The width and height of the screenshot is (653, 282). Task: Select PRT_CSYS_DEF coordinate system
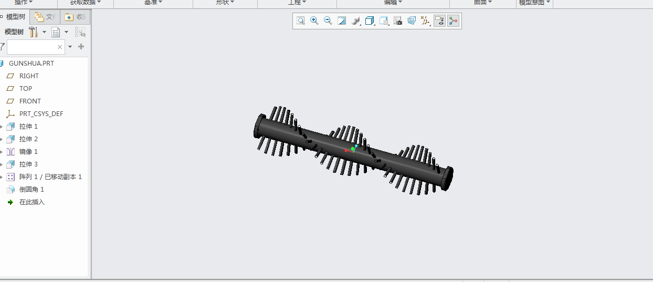[41, 113]
